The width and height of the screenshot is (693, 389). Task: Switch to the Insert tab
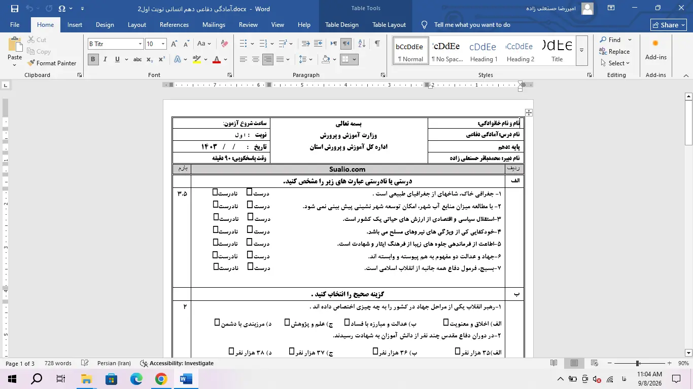click(x=75, y=25)
